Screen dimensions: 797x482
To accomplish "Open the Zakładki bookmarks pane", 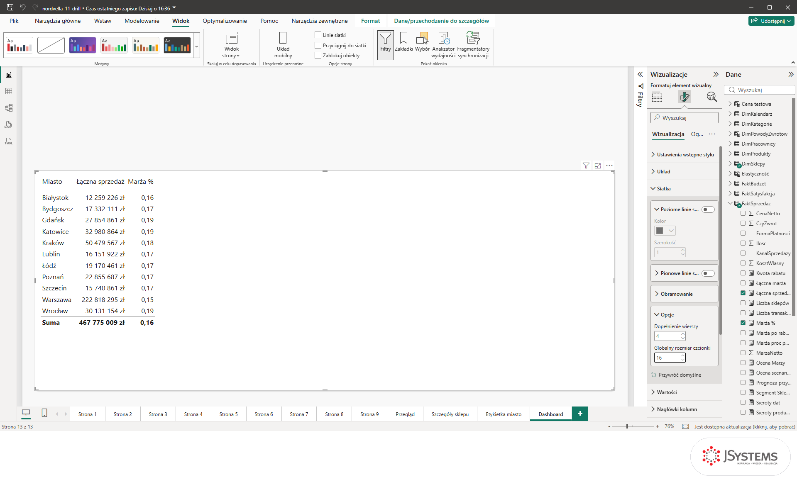I will [403, 42].
